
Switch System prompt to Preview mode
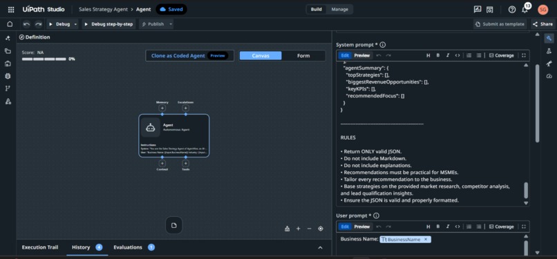pyautogui.click(x=362, y=55)
